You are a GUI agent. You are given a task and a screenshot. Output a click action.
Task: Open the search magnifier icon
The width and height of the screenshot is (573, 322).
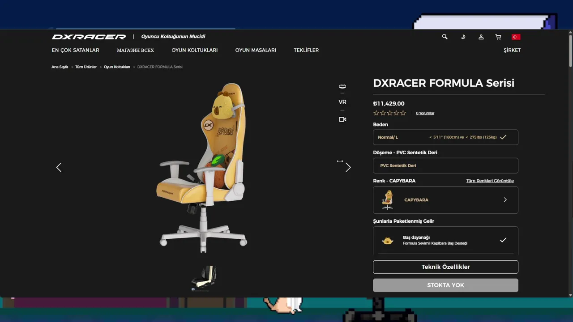coord(445,37)
